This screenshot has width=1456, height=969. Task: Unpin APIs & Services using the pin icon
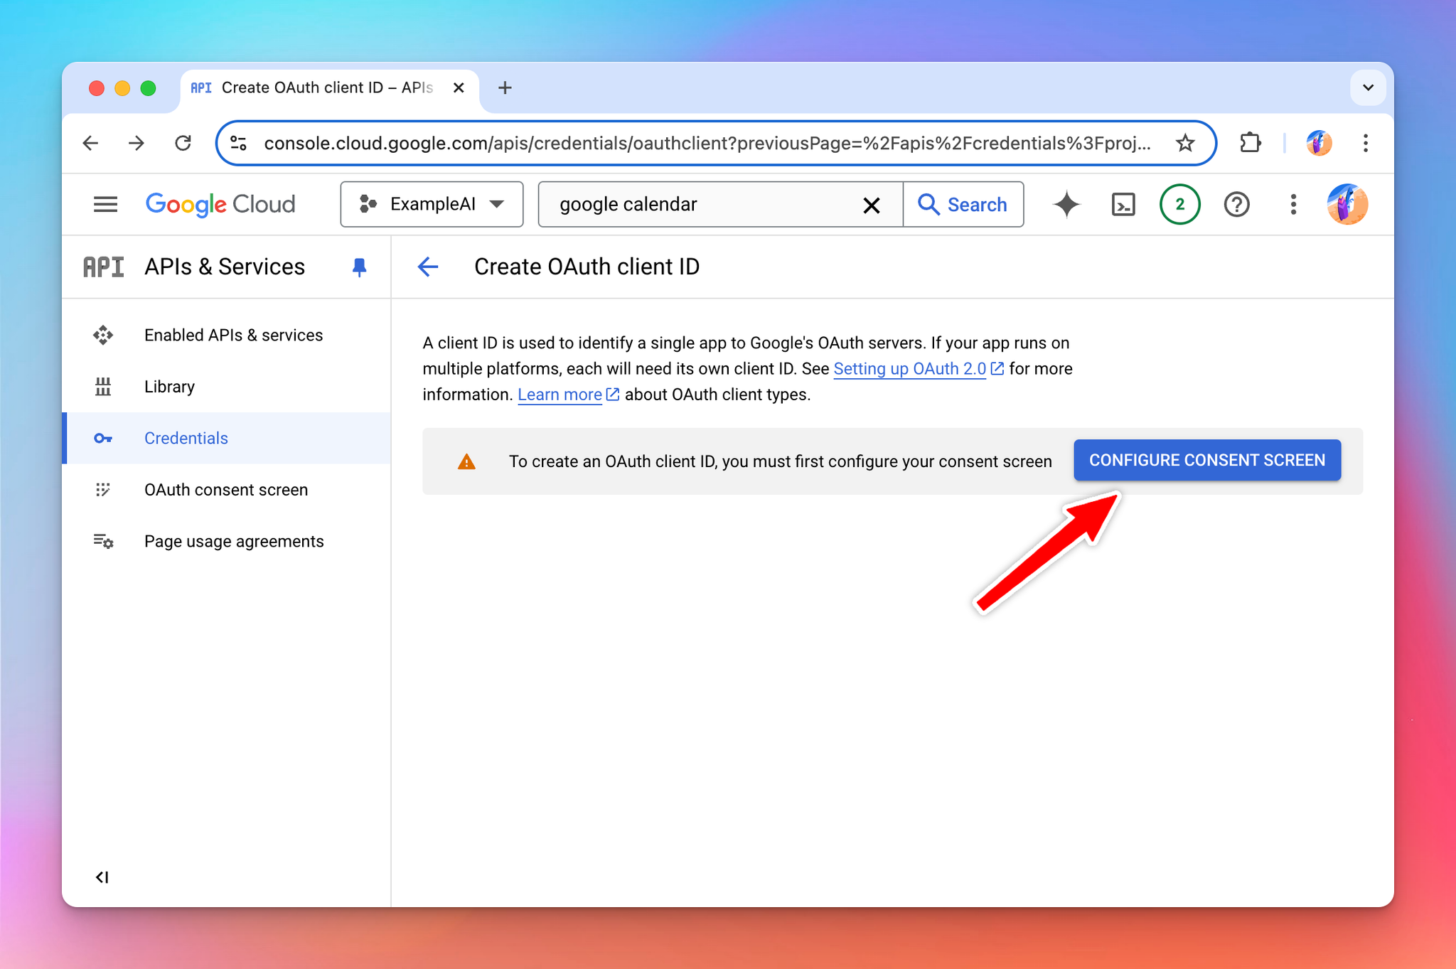click(359, 267)
